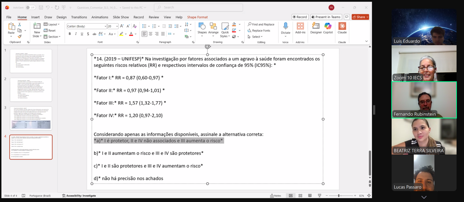Justify the paragraph text
Screen dimensions: 464x202
pos(163,34)
